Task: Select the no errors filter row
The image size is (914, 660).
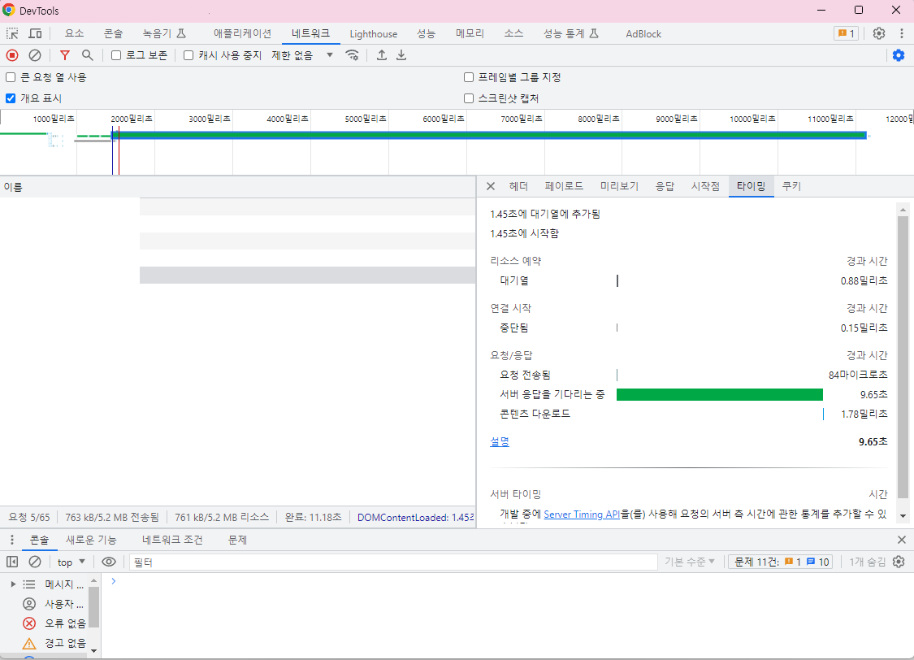Action: coord(54,623)
